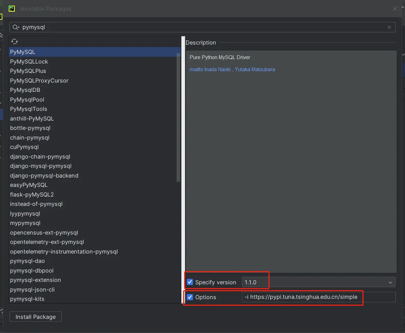
Task: Pick django-chain-pymysql in the list
Action: (95, 157)
